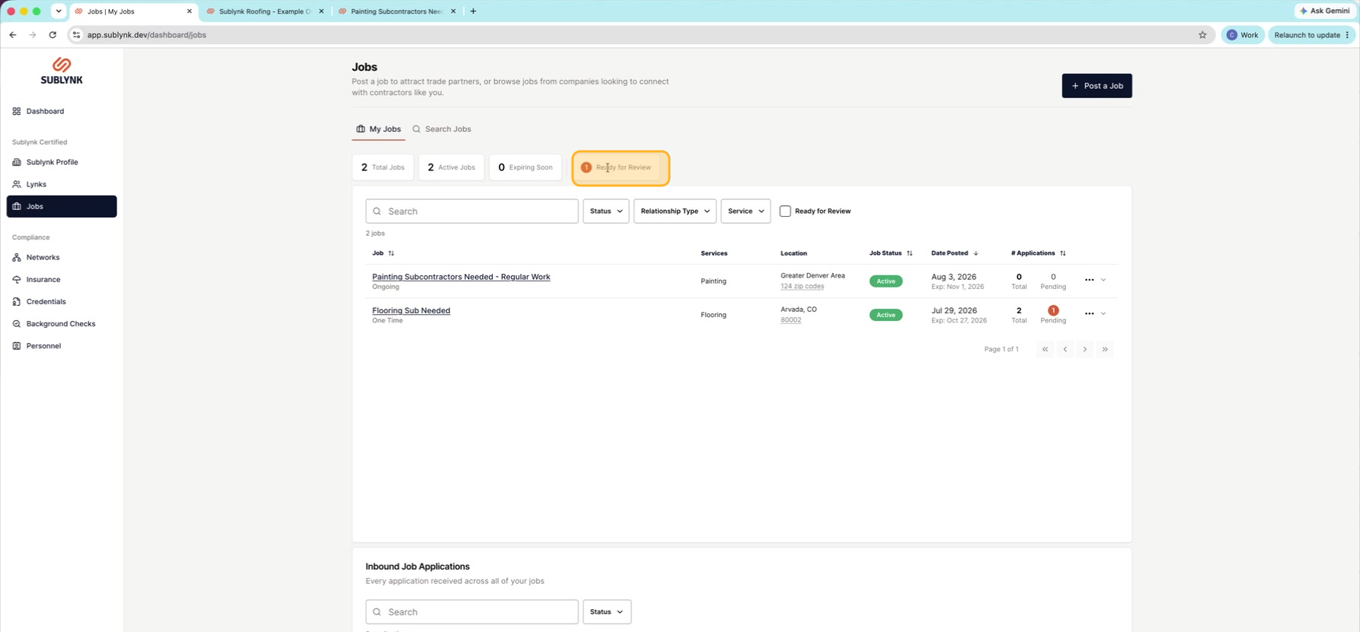
Task: Open the tab search dropdown arrow
Action: pyautogui.click(x=59, y=11)
